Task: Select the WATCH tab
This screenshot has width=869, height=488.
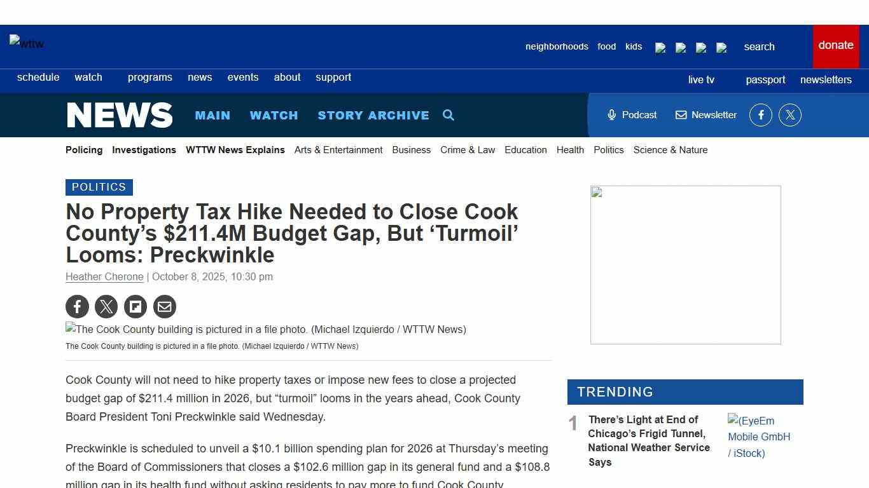Action: (x=274, y=115)
